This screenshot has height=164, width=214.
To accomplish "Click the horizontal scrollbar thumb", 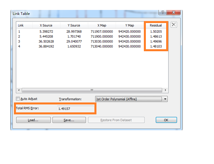I will (92, 90).
